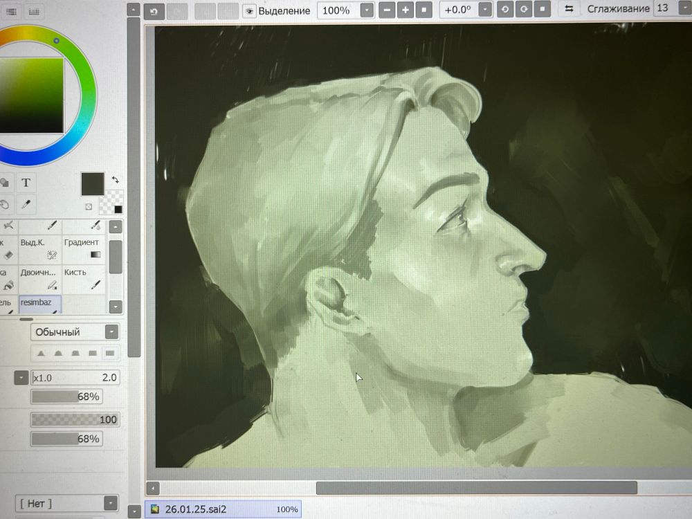
Task: Select the hand rotate tool
Action: click(x=5, y=204)
